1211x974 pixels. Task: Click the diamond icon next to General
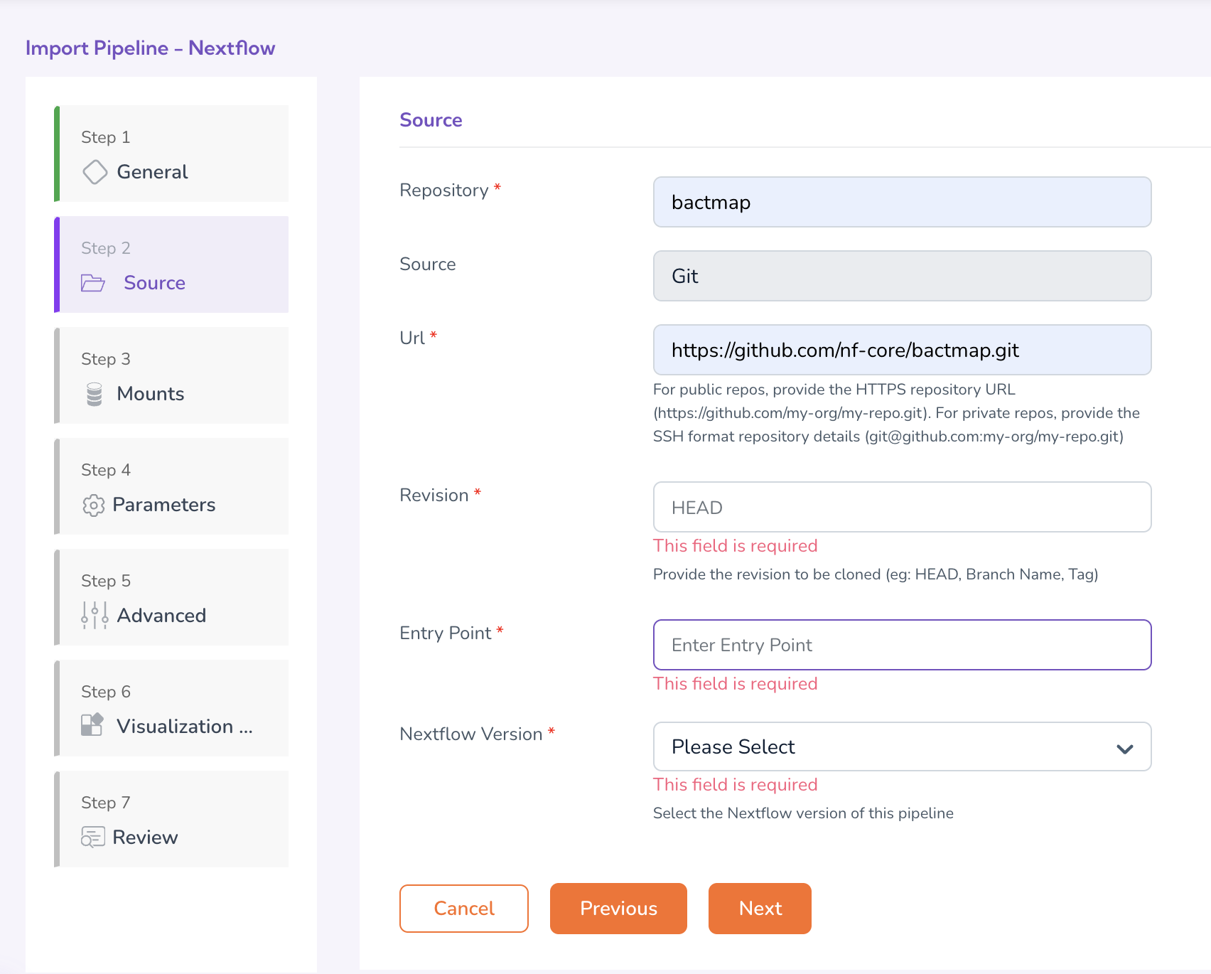pos(95,172)
